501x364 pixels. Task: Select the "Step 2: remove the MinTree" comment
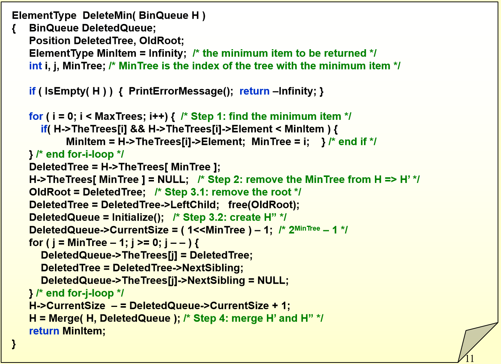click(x=308, y=180)
